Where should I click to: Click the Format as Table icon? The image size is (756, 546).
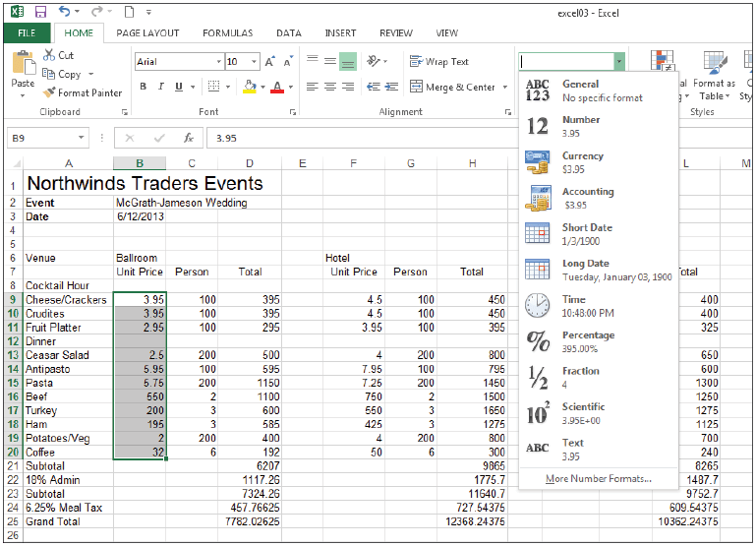715,62
